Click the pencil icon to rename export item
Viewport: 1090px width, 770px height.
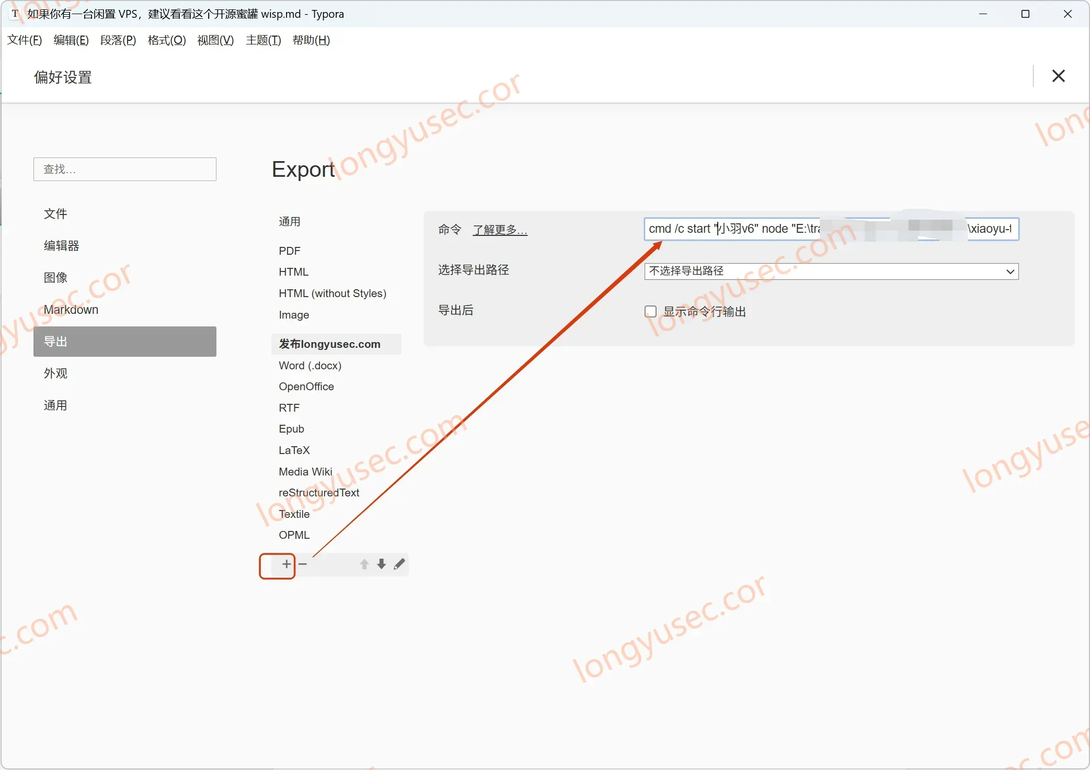tap(399, 564)
